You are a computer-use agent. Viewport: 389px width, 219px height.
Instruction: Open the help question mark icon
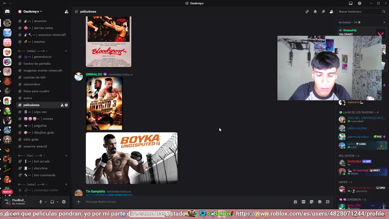point(360,3)
